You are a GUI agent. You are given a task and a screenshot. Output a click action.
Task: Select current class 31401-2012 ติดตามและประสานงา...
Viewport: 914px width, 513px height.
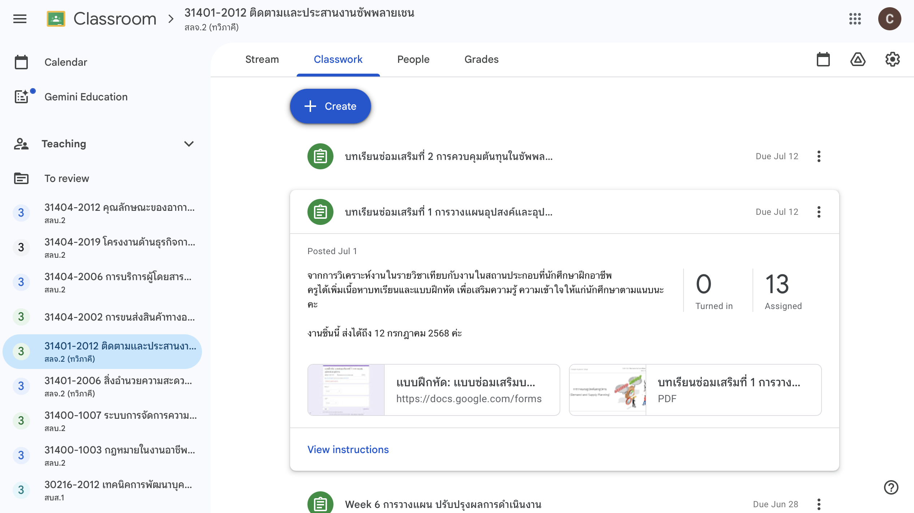[102, 351]
